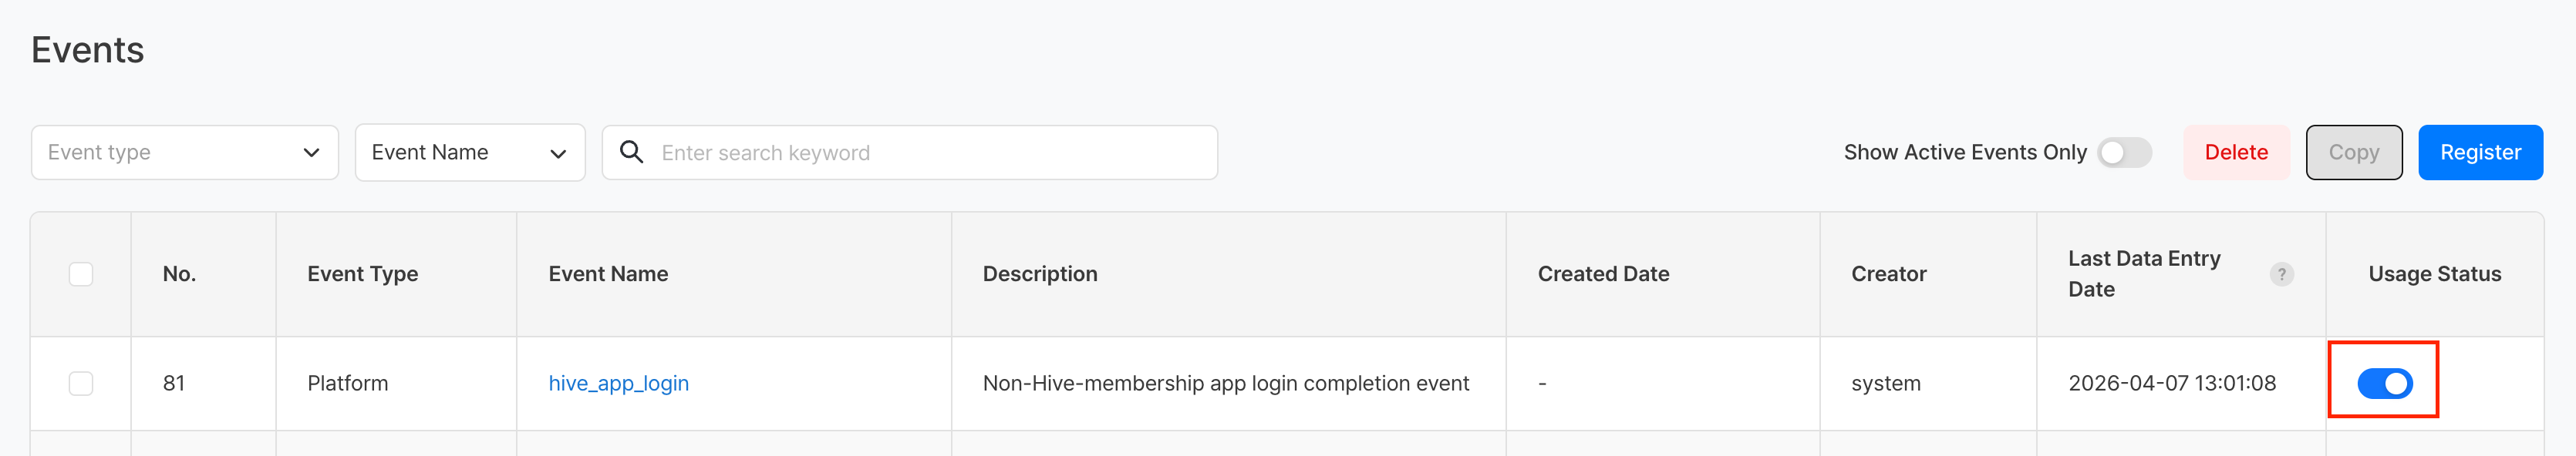The width and height of the screenshot is (2576, 456).
Task: Click the Usage Status column header
Action: 2434,274
